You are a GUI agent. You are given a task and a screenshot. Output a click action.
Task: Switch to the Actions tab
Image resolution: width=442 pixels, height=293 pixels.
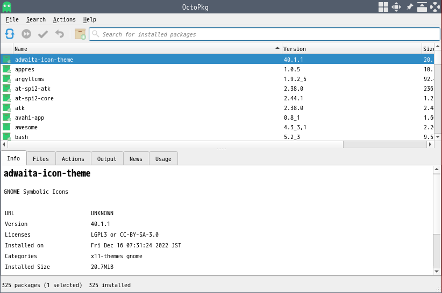[x=73, y=159]
